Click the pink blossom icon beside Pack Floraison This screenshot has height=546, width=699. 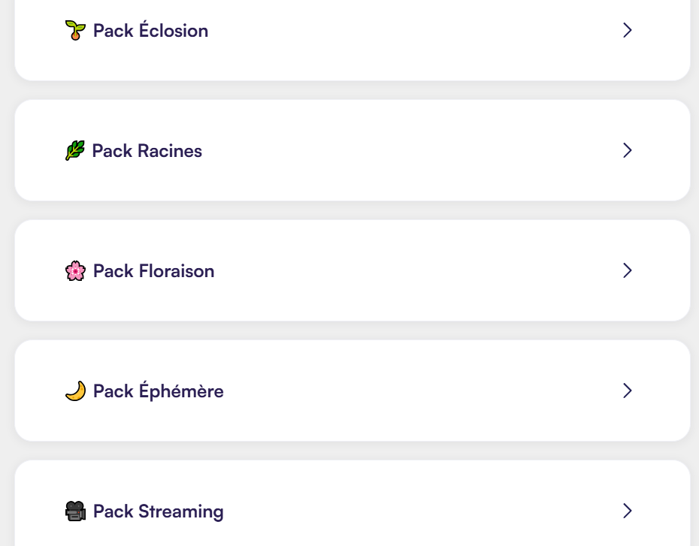click(x=75, y=271)
